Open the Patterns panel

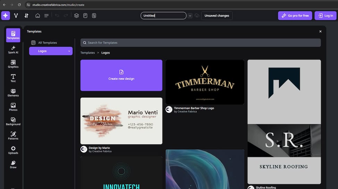pyautogui.click(x=13, y=136)
